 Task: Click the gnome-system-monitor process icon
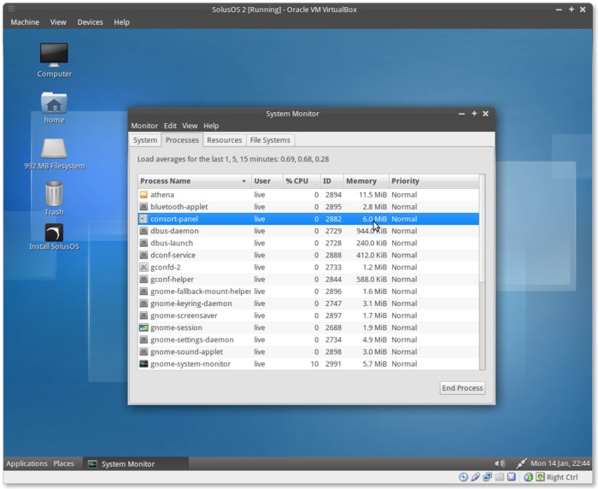[x=144, y=364]
